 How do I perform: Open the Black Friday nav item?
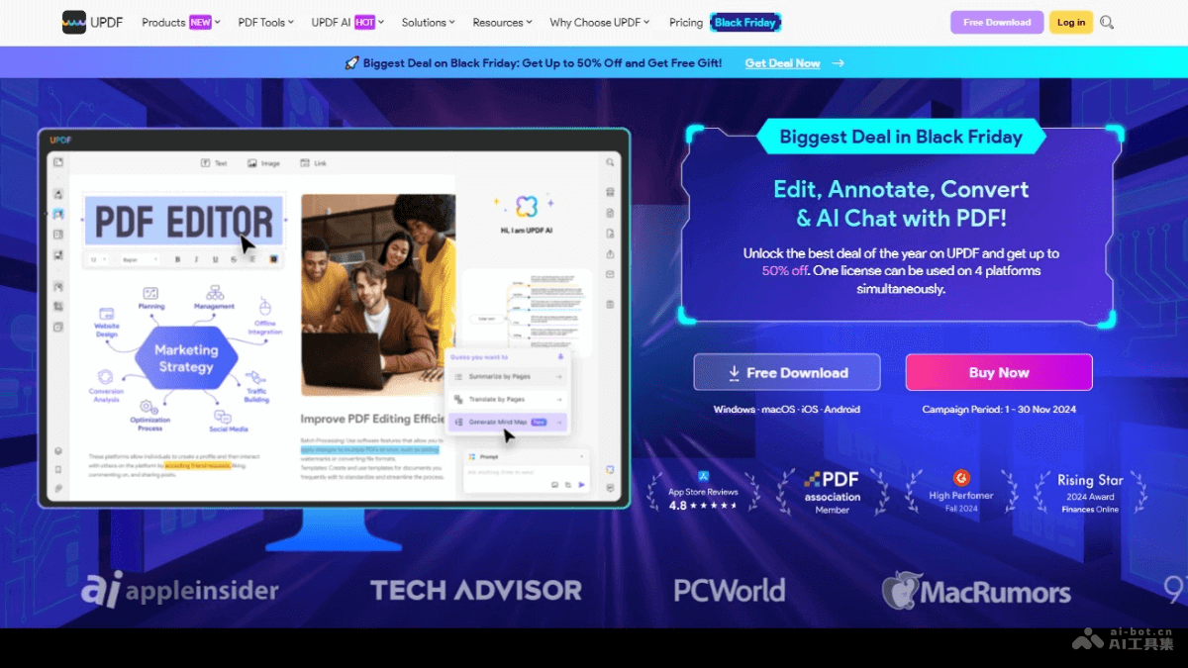pos(745,22)
